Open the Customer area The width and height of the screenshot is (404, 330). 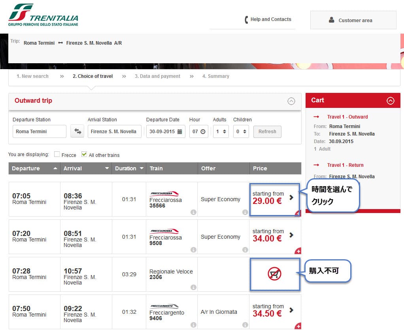353,20
